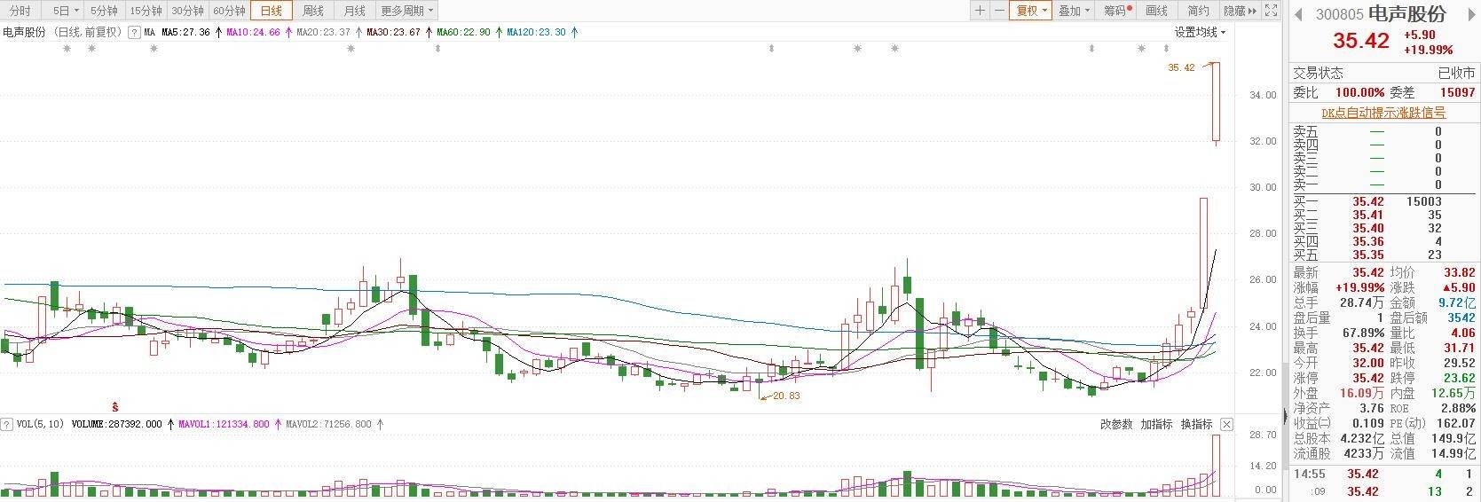Select 周线 weekly chart tab
The image size is (1481, 502).
(x=313, y=11)
